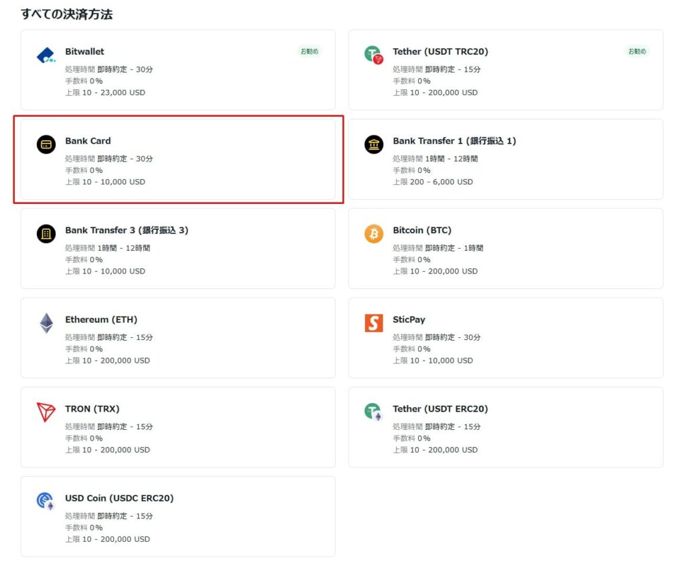686x578 pixels.
Task: Select USD Coin (USDC ERC20) title
Action: point(119,498)
